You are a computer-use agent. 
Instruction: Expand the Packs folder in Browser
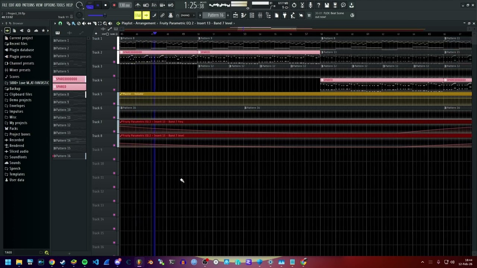point(13,128)
